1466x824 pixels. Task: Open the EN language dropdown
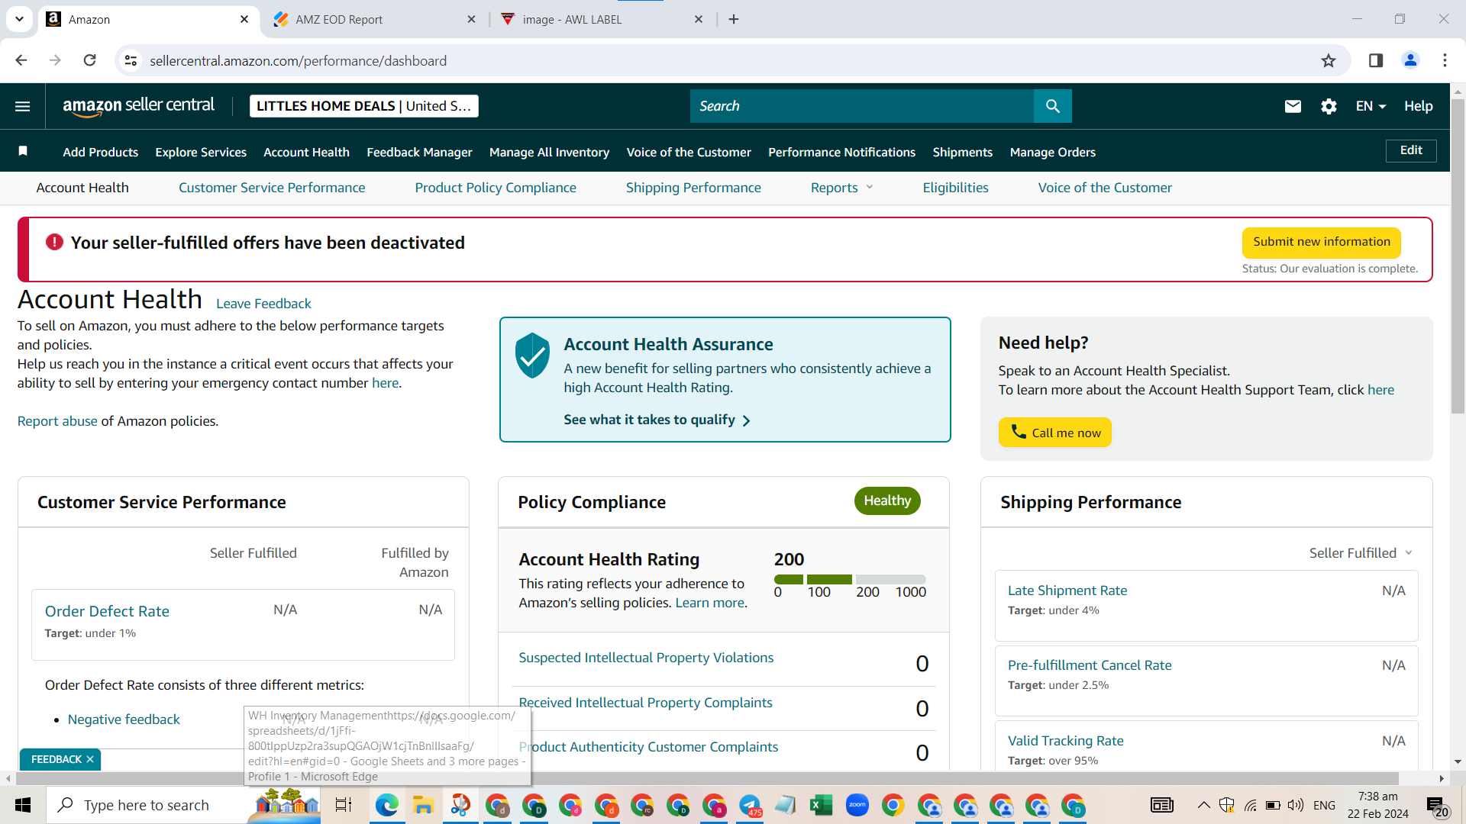pos(1371,106)
